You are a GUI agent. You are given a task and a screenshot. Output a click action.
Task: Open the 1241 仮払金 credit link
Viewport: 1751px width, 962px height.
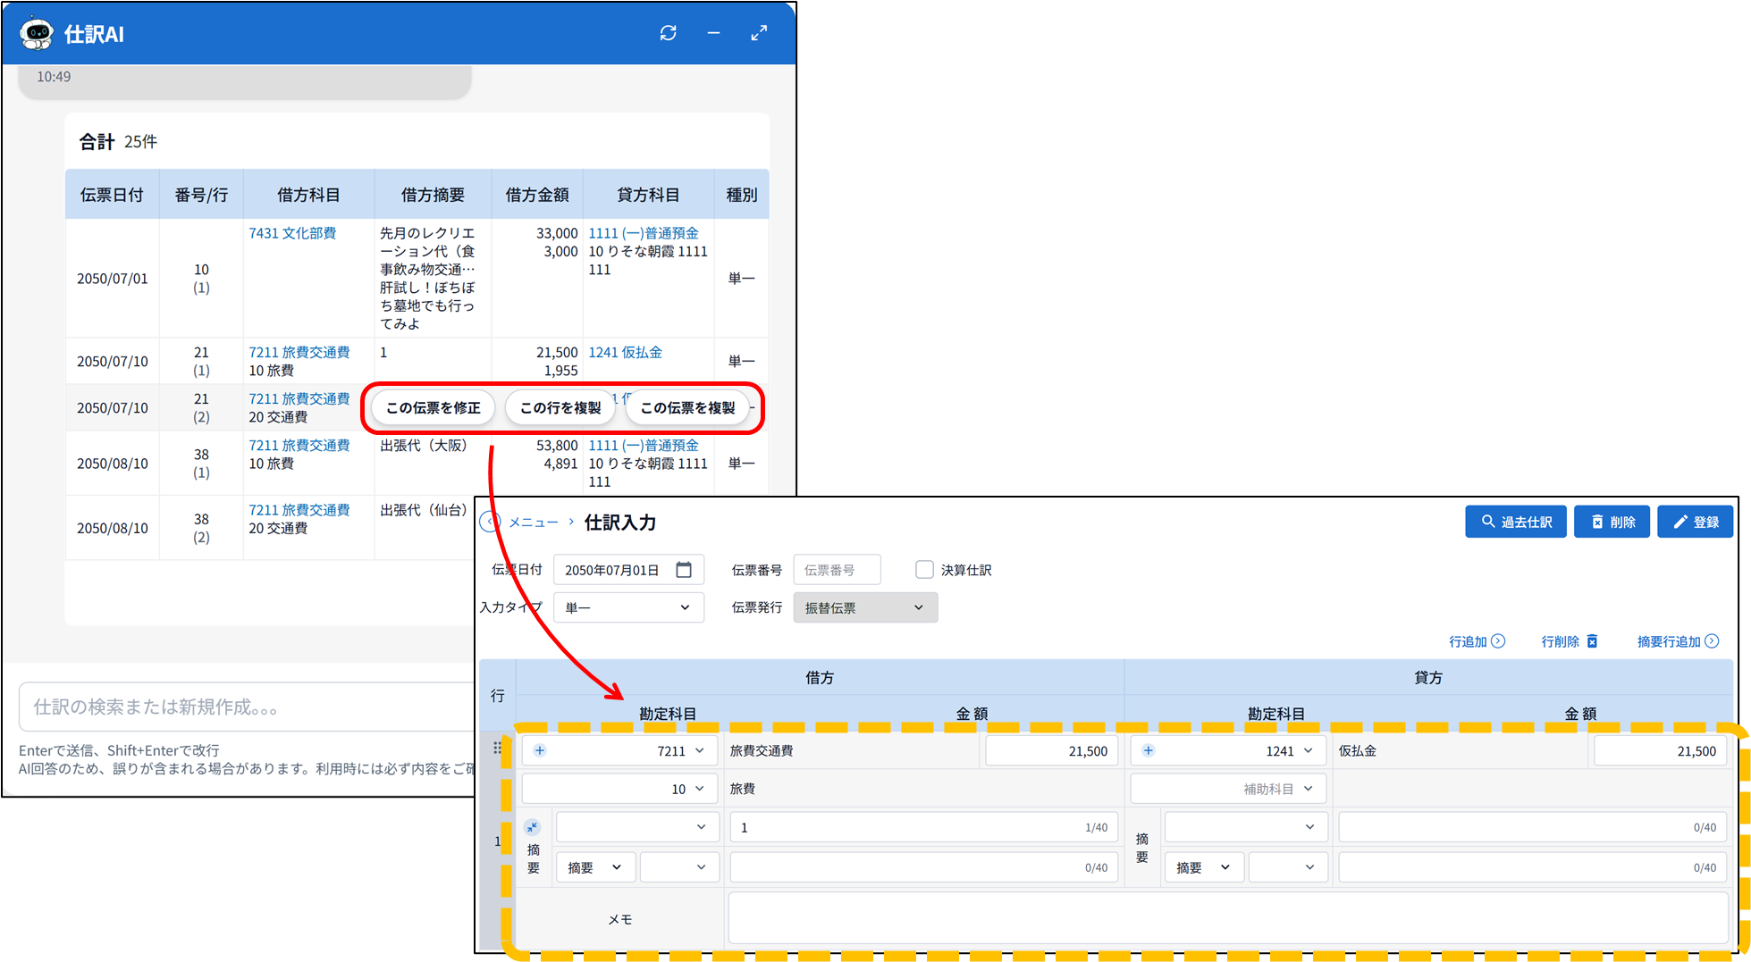point(625,352)
